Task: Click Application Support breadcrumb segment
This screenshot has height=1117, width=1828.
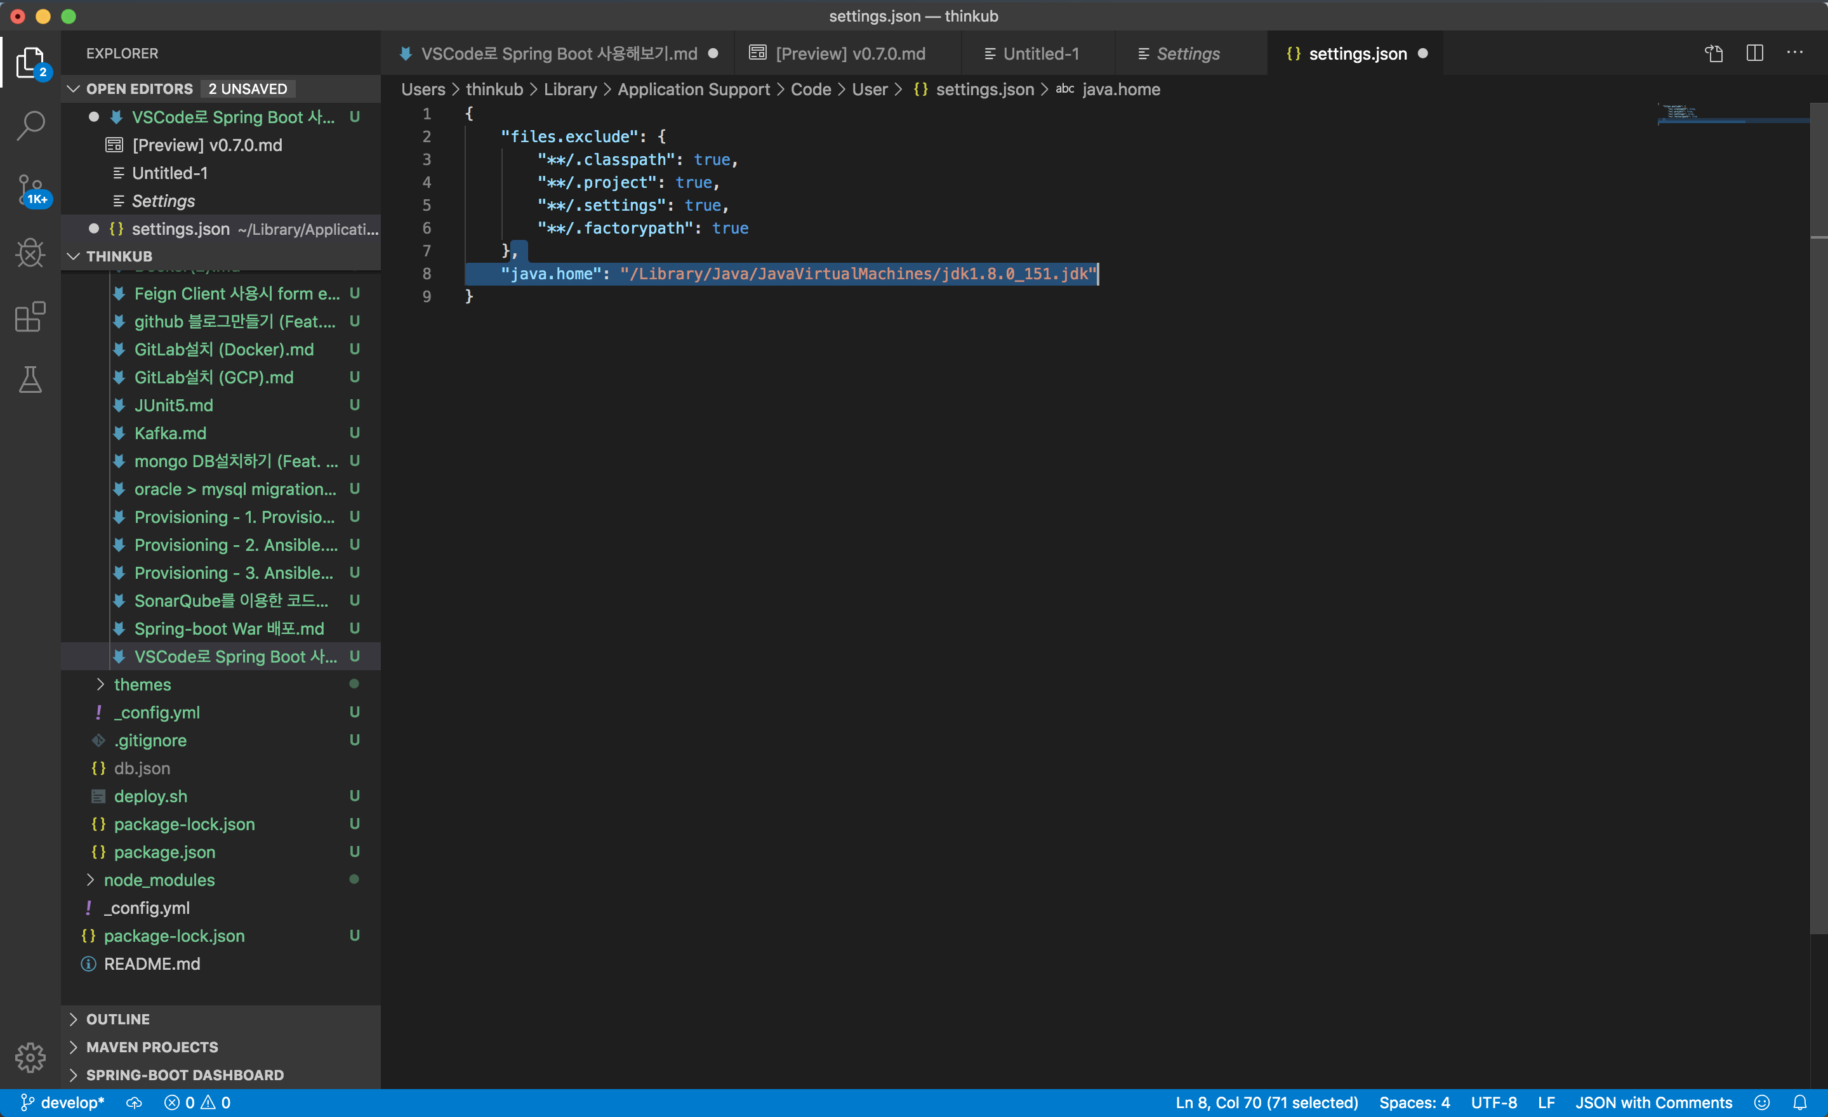Action: coord(694,89)
